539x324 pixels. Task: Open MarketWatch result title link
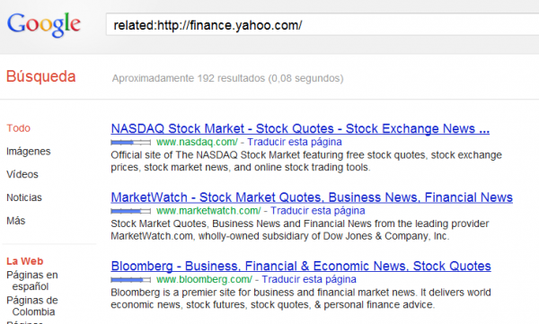[312, 197]
